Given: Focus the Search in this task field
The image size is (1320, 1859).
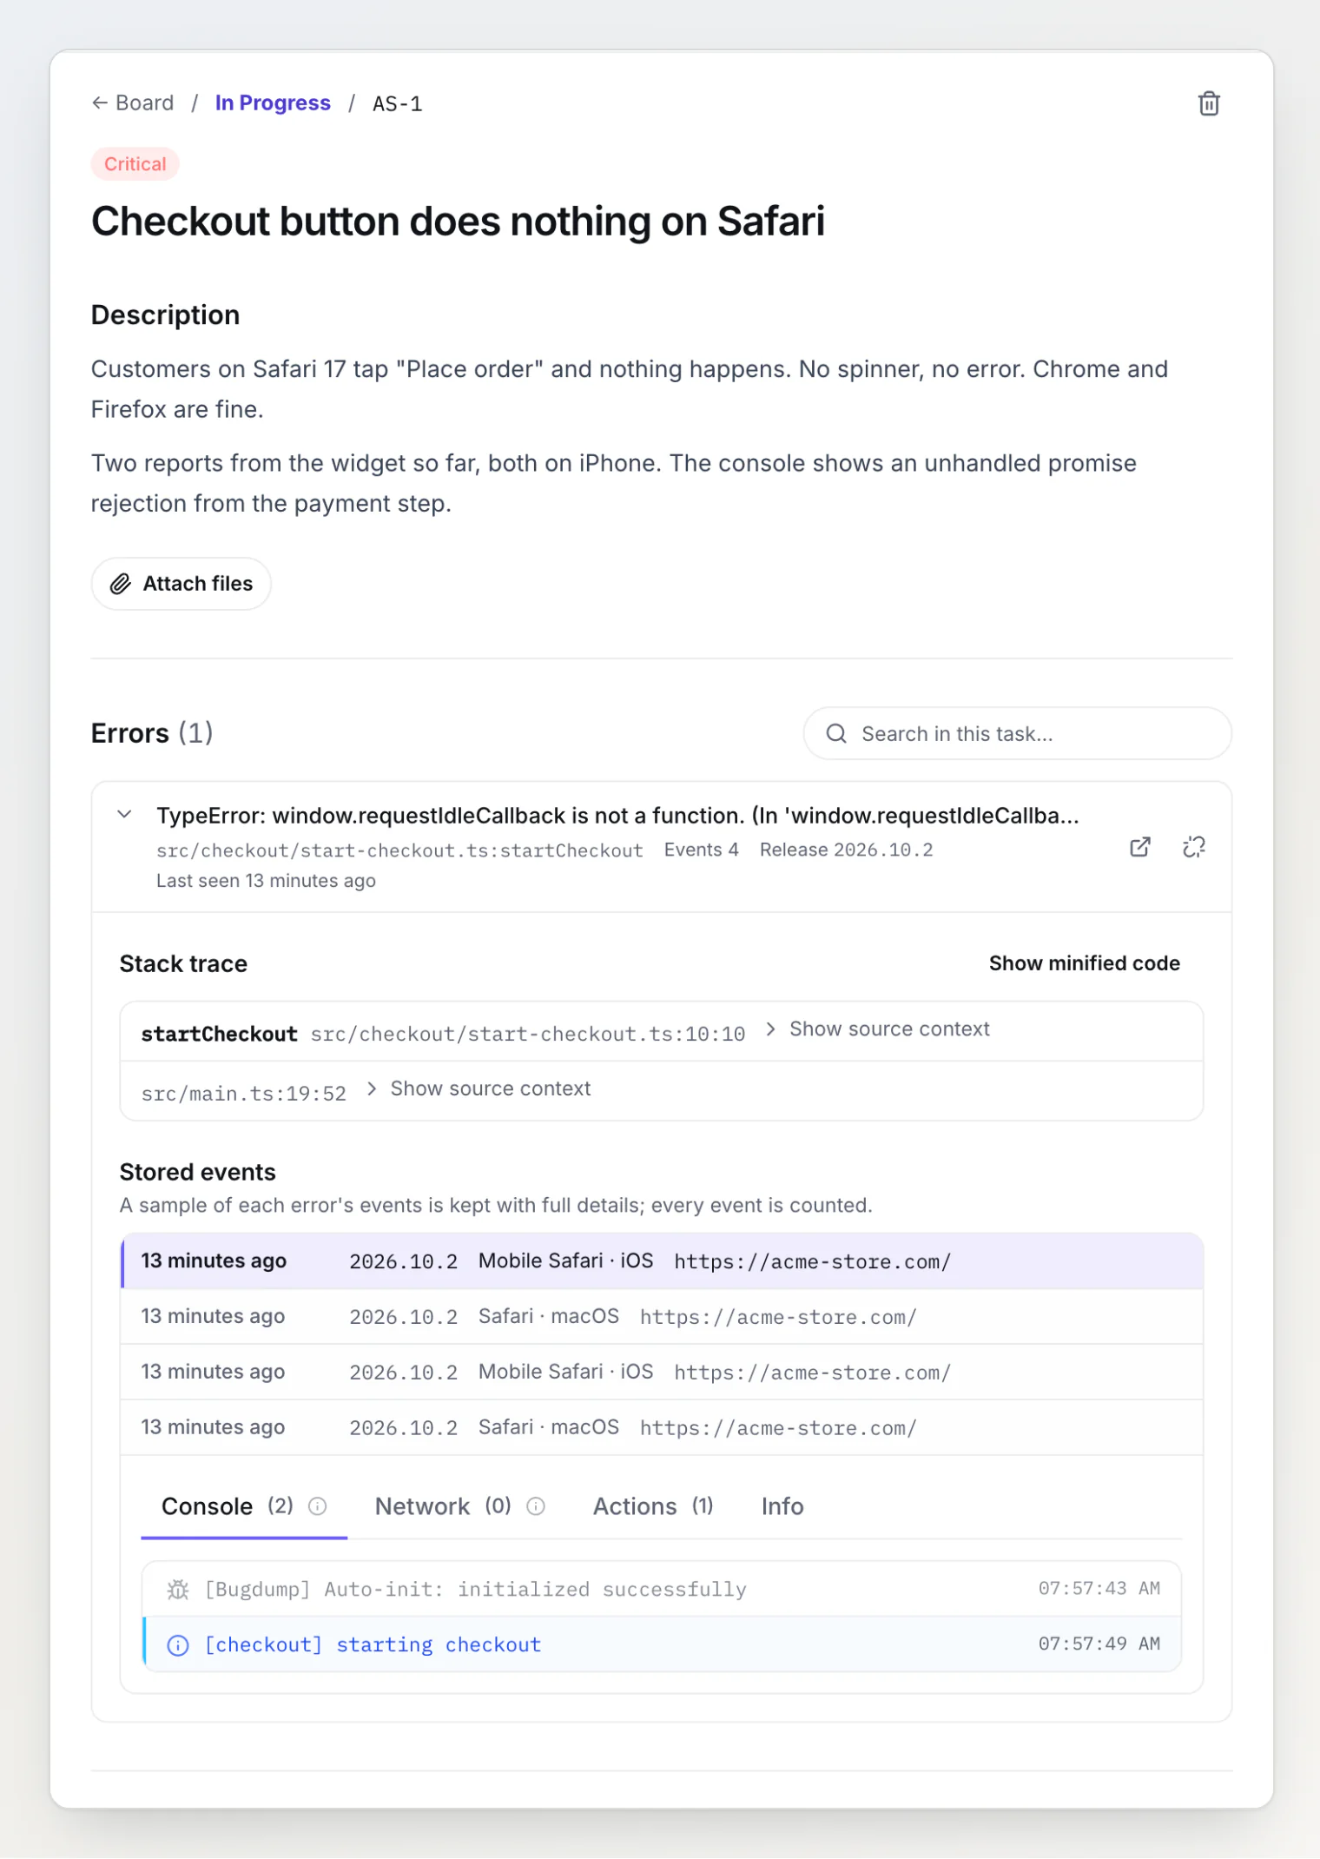Looking at the screenshot, I should pos(1017,734).
